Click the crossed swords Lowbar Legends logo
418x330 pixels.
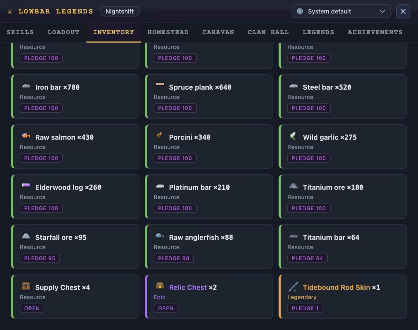[10, 11]
